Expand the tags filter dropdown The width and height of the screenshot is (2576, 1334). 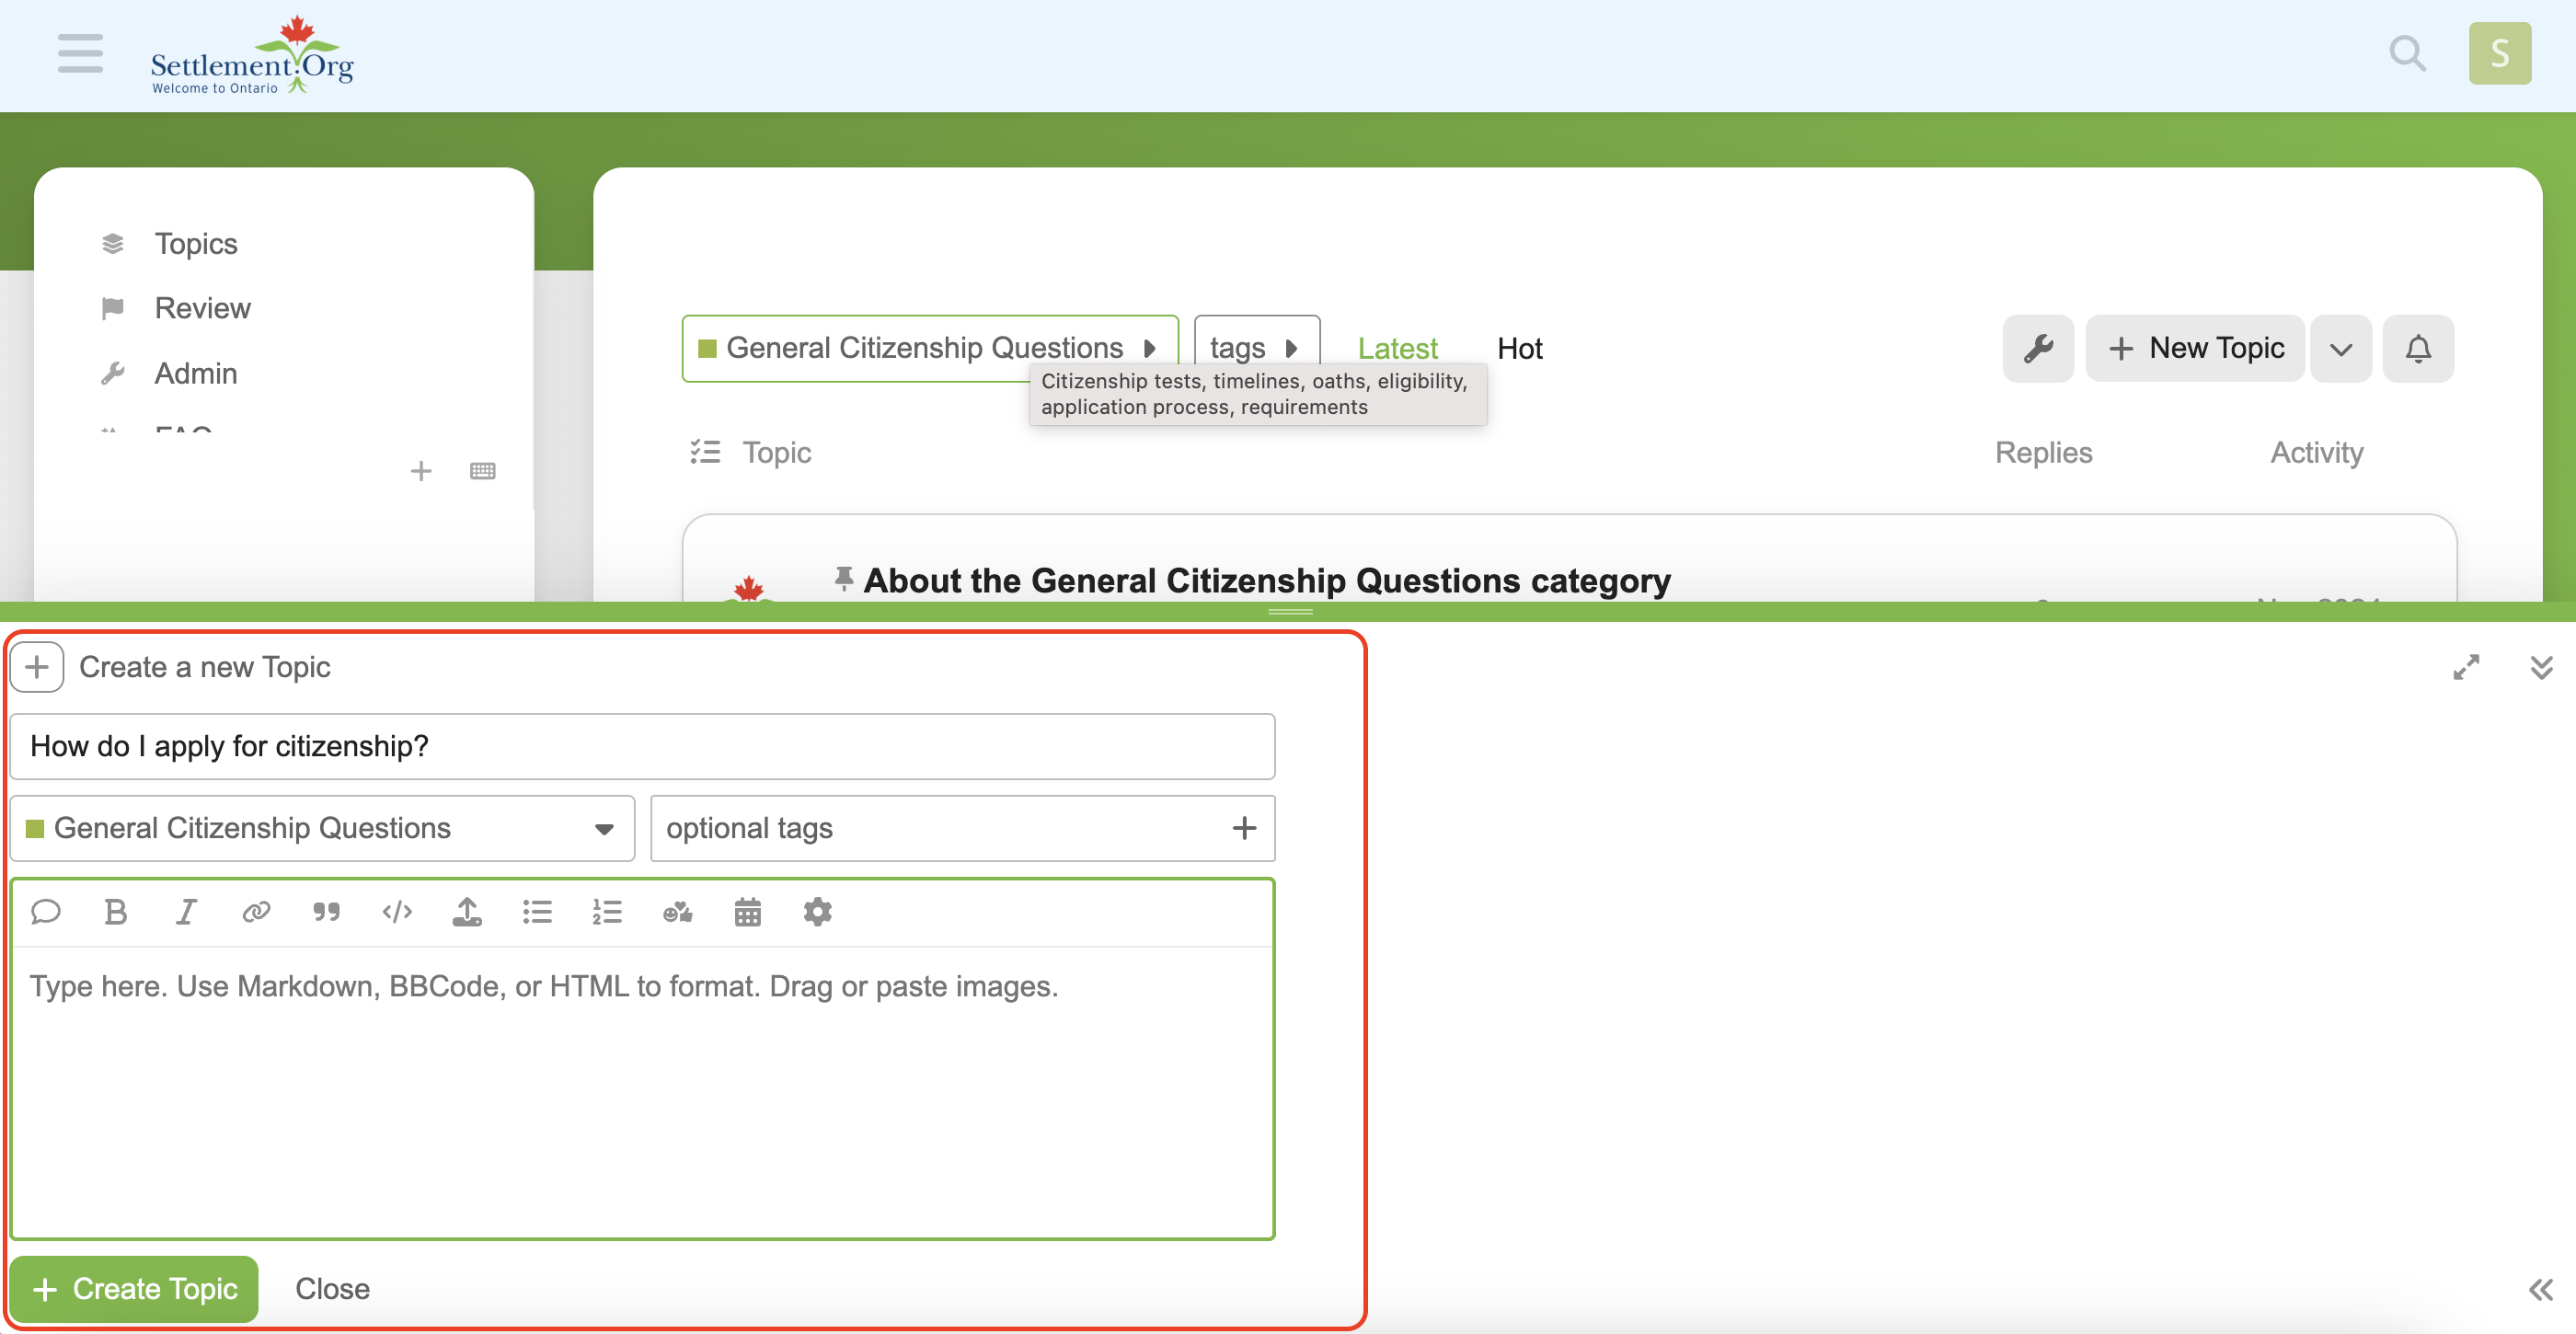(x=1256, y=348)
